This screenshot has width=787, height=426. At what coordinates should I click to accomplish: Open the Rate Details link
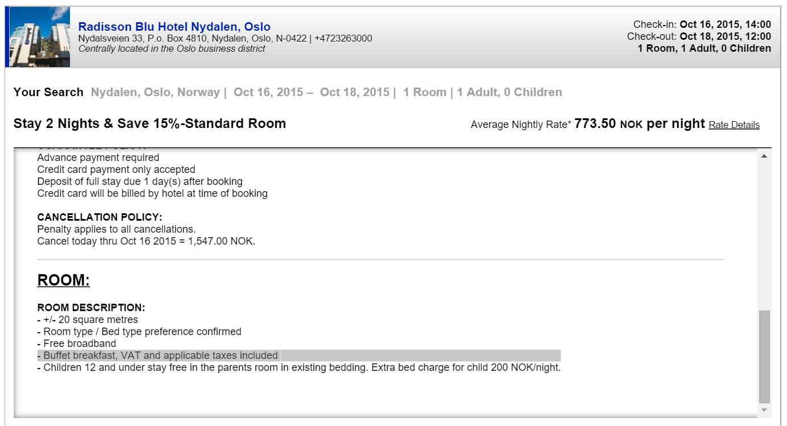[734, 125]
